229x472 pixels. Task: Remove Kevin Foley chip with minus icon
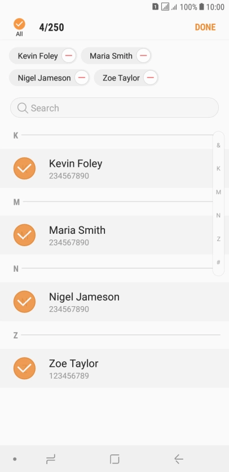tap(69, 55)
